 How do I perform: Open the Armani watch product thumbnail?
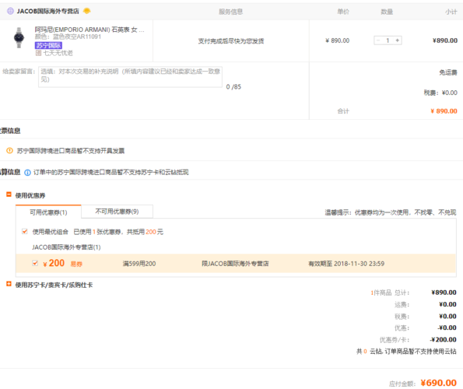[19, 38]
